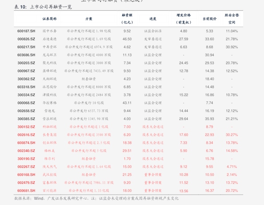Click the issue price 27.59

(x=184, y=39)
